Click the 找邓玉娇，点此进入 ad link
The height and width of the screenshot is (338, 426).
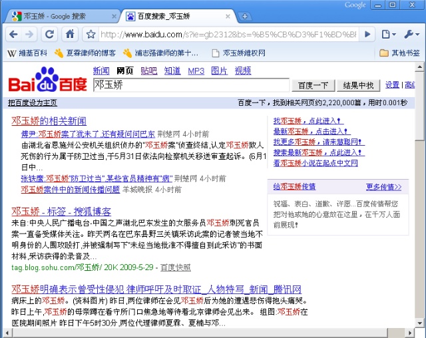(307, 121)
